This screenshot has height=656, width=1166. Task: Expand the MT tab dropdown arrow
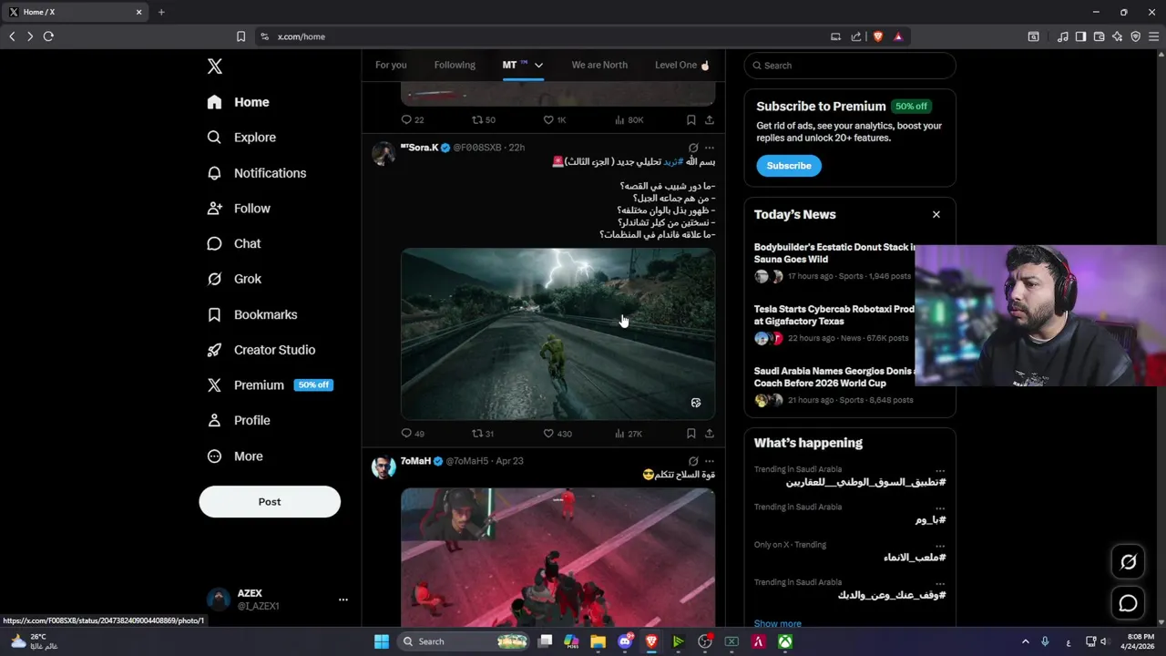(x=538, y=65)
